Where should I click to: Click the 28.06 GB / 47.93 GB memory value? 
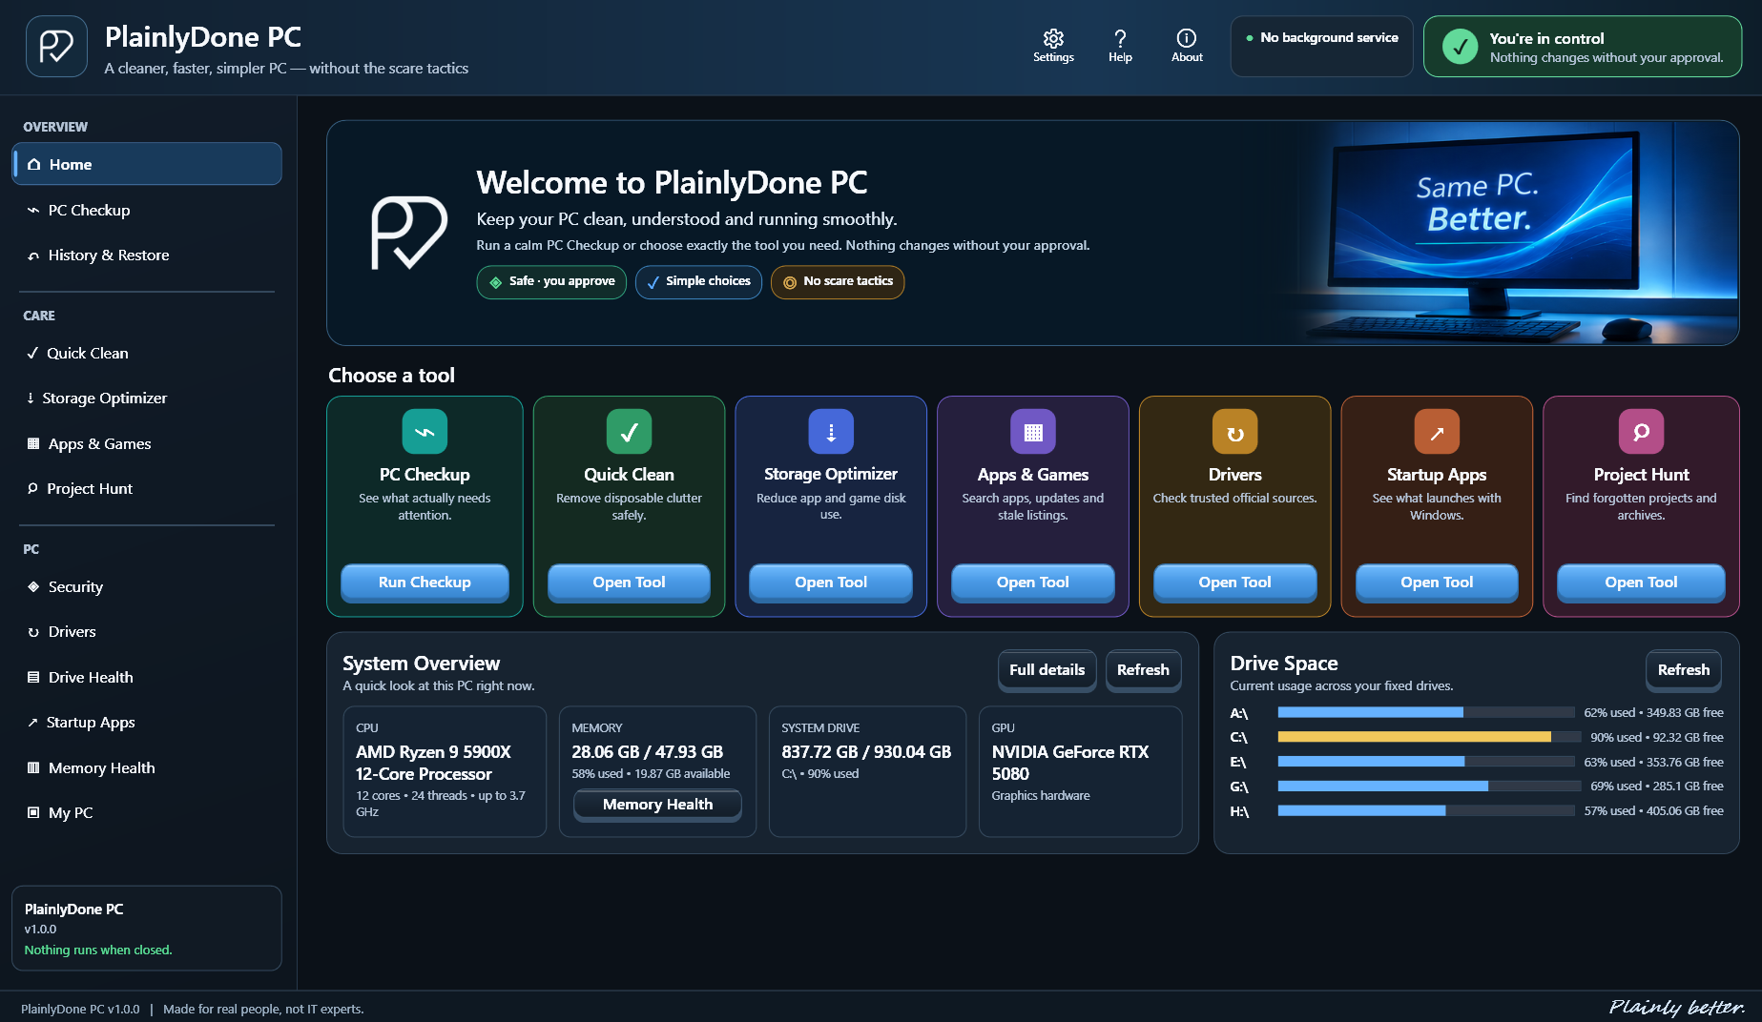(648, 752)
